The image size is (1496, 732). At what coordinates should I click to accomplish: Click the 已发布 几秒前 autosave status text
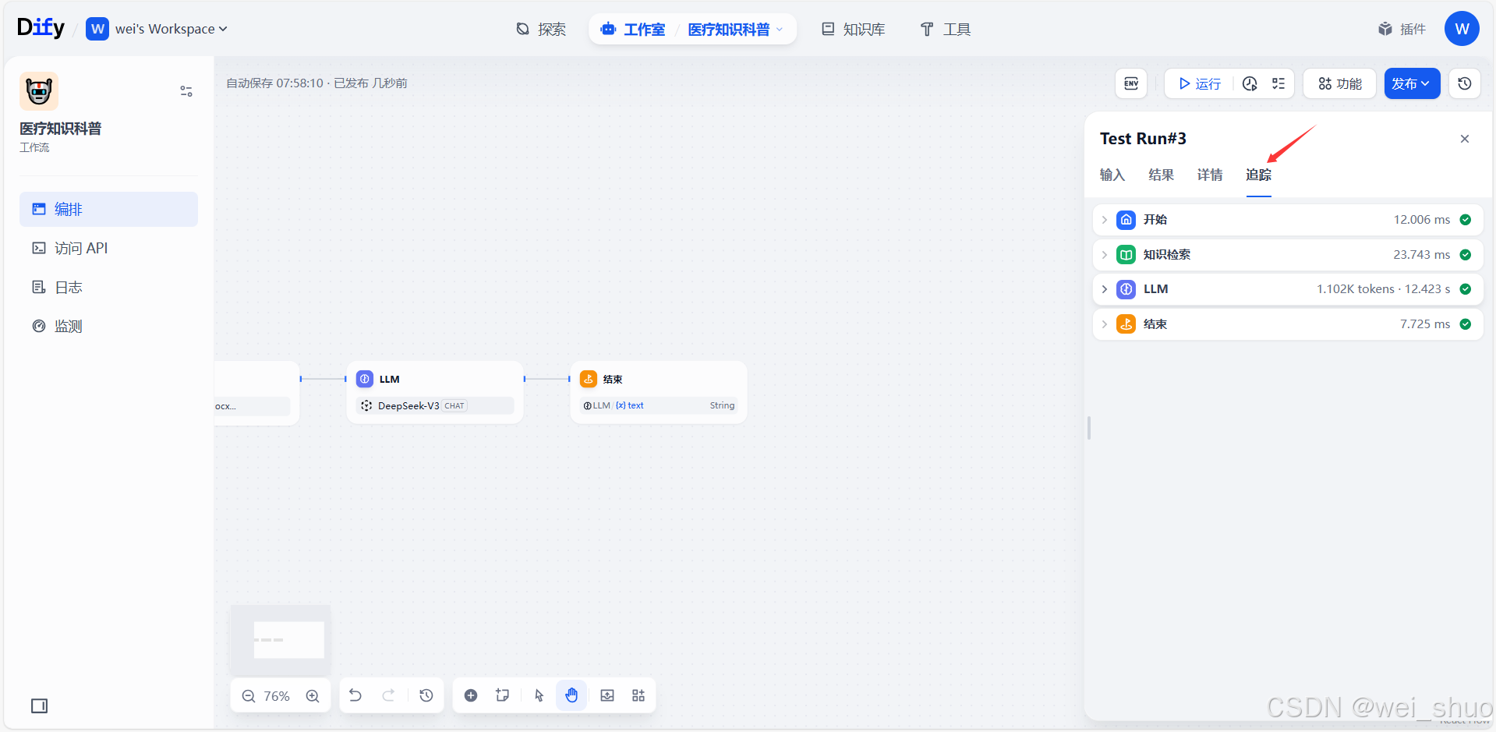[x=370, y=83]
